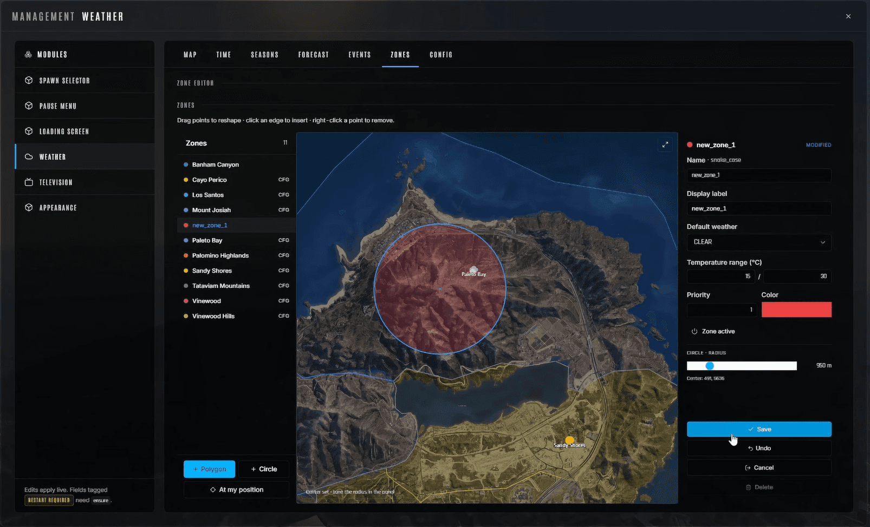Open the Seasons tab
The image size is (870, 527).
(x=265, y=55)
